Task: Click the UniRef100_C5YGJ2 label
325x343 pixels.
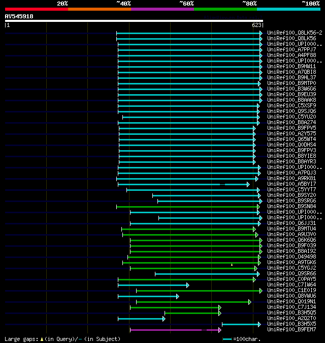Action: (291, 268)
